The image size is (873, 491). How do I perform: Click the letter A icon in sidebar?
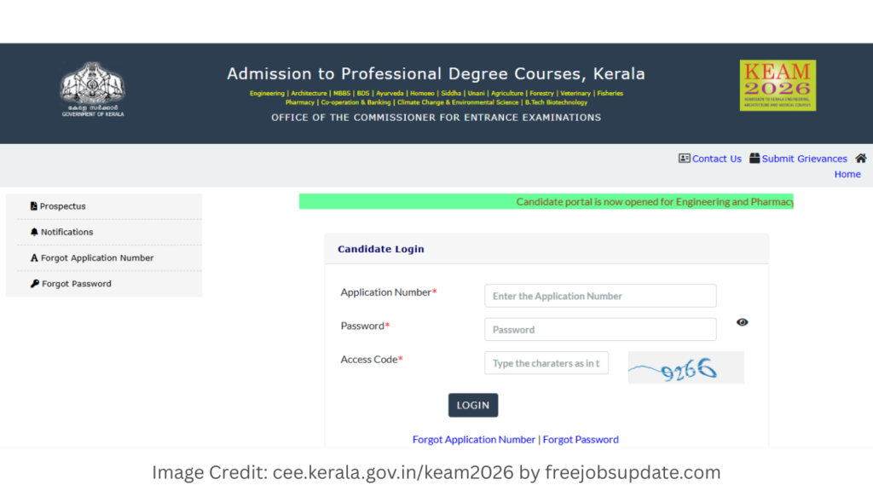34,258
